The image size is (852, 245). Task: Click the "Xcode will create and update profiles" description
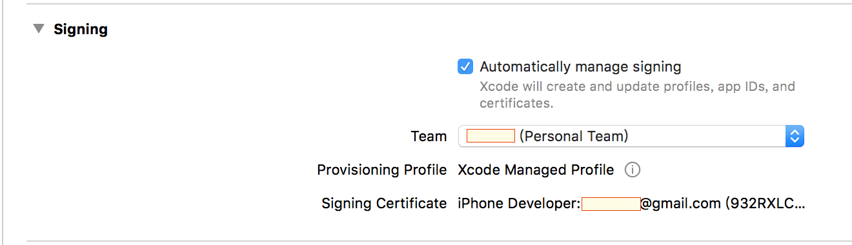(637, 86)
